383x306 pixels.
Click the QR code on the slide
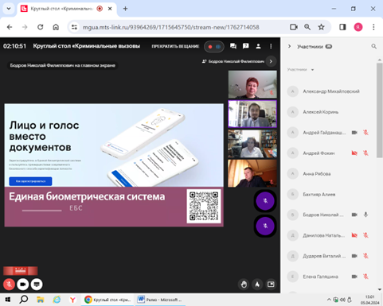click(x=204, y=206)
